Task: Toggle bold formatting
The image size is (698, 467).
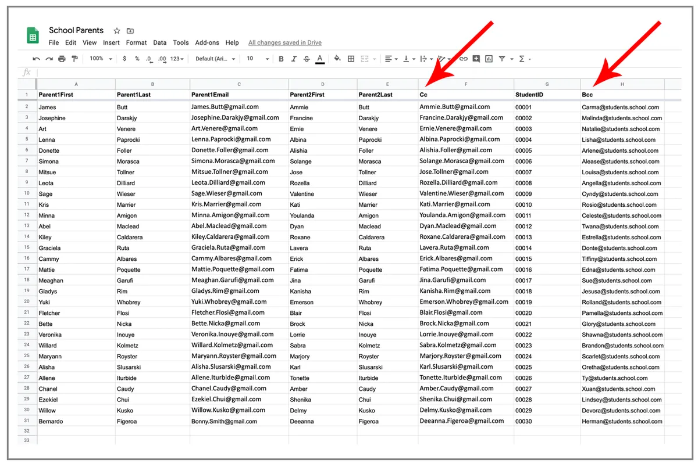Action: pos(281,59)
